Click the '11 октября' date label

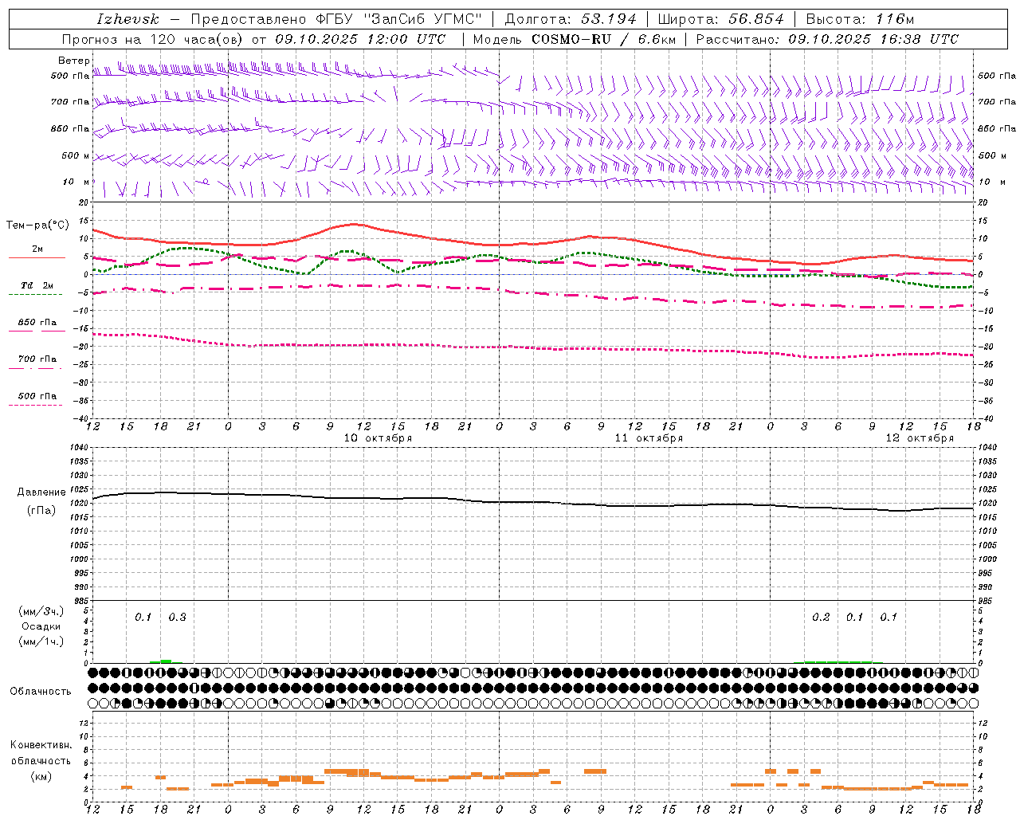click(649, 438)
